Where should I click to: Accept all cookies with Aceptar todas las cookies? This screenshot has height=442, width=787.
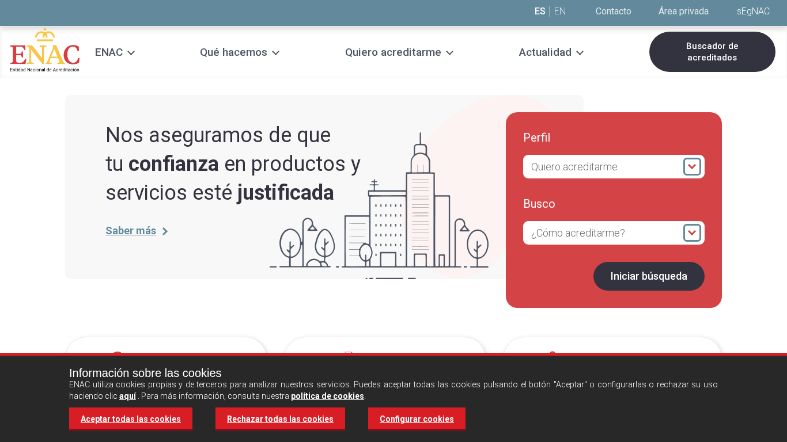point(131,418)
